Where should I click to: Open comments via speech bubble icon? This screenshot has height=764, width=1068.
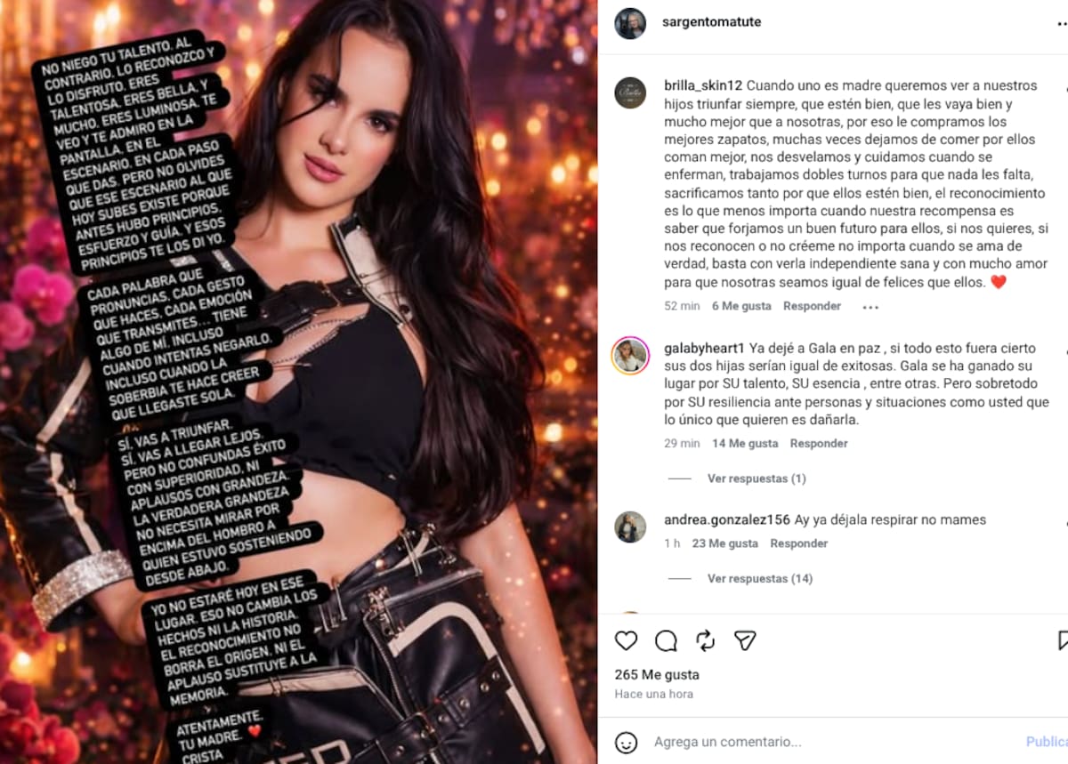666,640
